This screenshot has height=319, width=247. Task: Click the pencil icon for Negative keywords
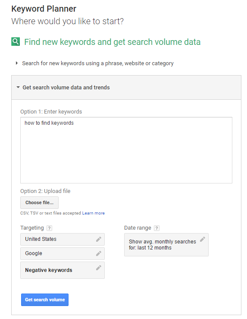pyautogui.click(x=99, y=268)
